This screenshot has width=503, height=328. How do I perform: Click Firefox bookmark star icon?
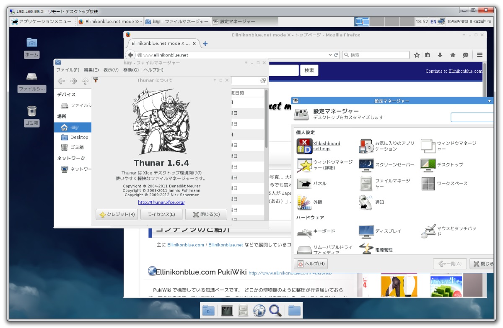tap(417, 55)
